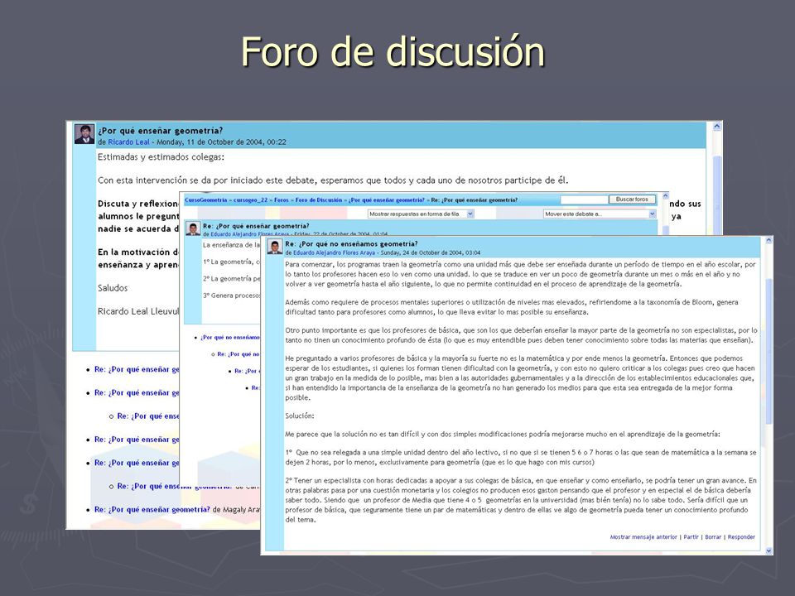Image resolution: width=795 pixels, height=596 pixels.
Task: Click the scroll-up arrow of the middle forum window
Action: [665, 196]
